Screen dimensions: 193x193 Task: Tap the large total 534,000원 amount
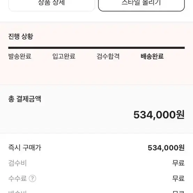(159, 115)
